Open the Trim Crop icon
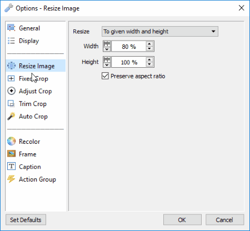This screenshot has height=231, width=250. tap(11, 104)
